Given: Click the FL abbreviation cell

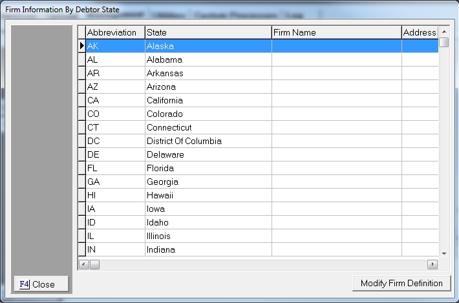Looking at the screenshot, I should click(x=114, y=168).
